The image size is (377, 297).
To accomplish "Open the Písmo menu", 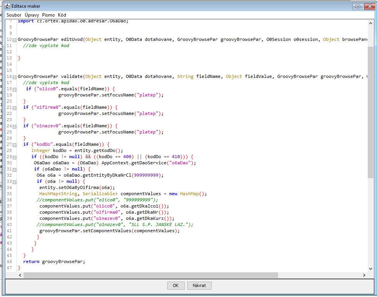I will coord(48,15).
